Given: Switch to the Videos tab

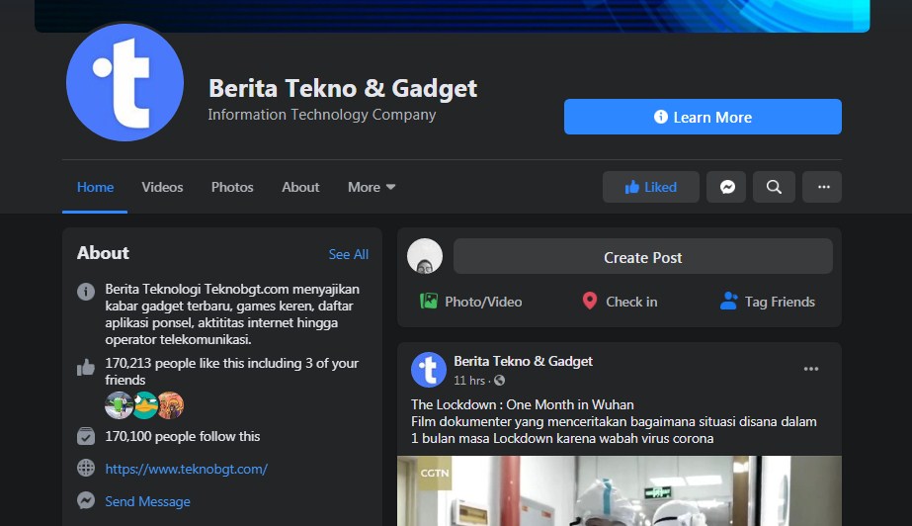Looking at the screenshot, I should 162,187.
